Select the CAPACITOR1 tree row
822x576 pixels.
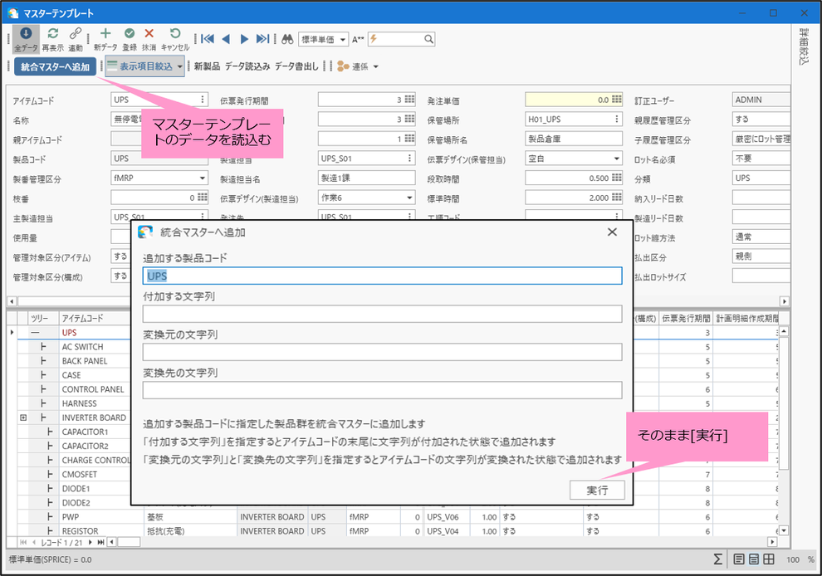85,432
